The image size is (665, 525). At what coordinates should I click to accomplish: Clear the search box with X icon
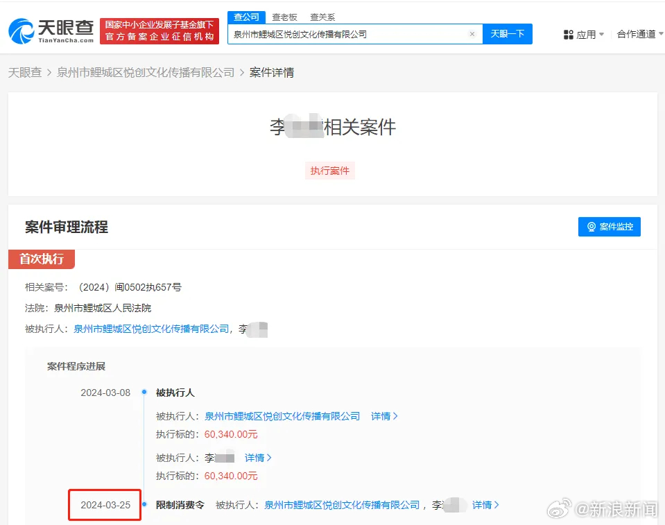pos(472,34)
